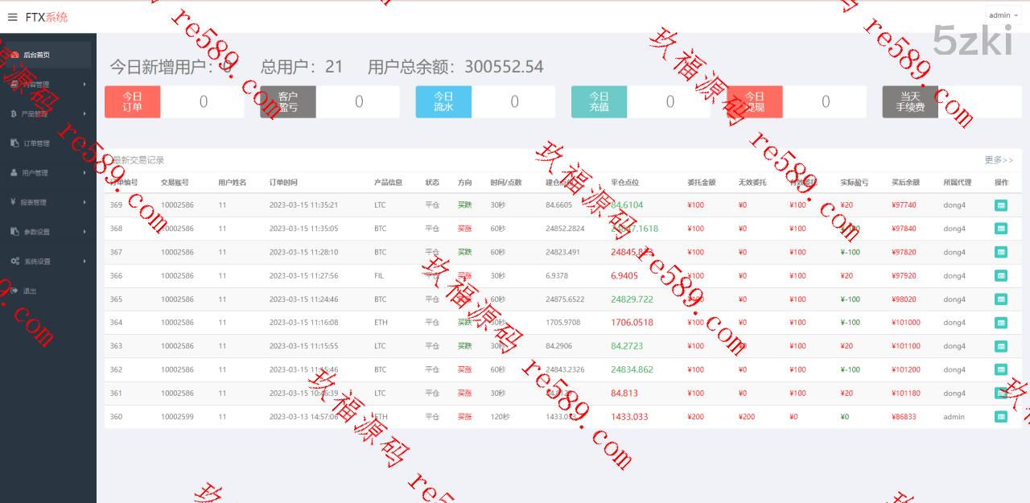Click the action icon for order 363
1030x503 pixels.
tap(1000, 346)
